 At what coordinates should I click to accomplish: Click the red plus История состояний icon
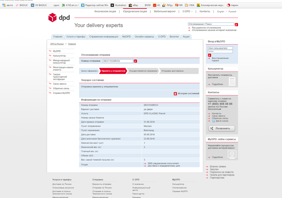[175, 94]
